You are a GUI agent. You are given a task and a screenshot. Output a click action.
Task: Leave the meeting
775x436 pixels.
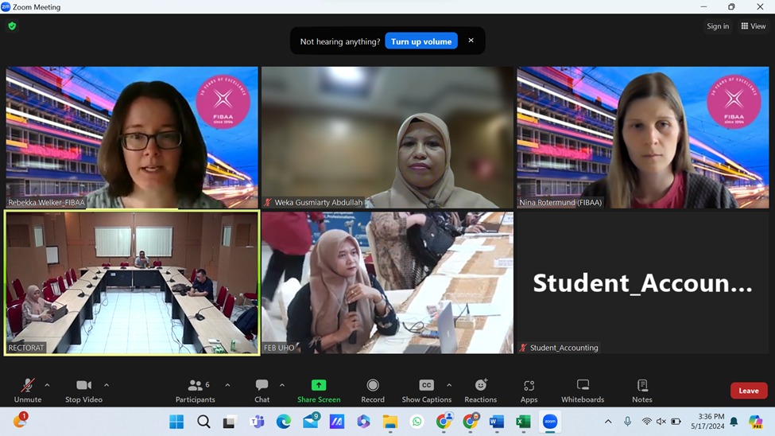point(748,391)
